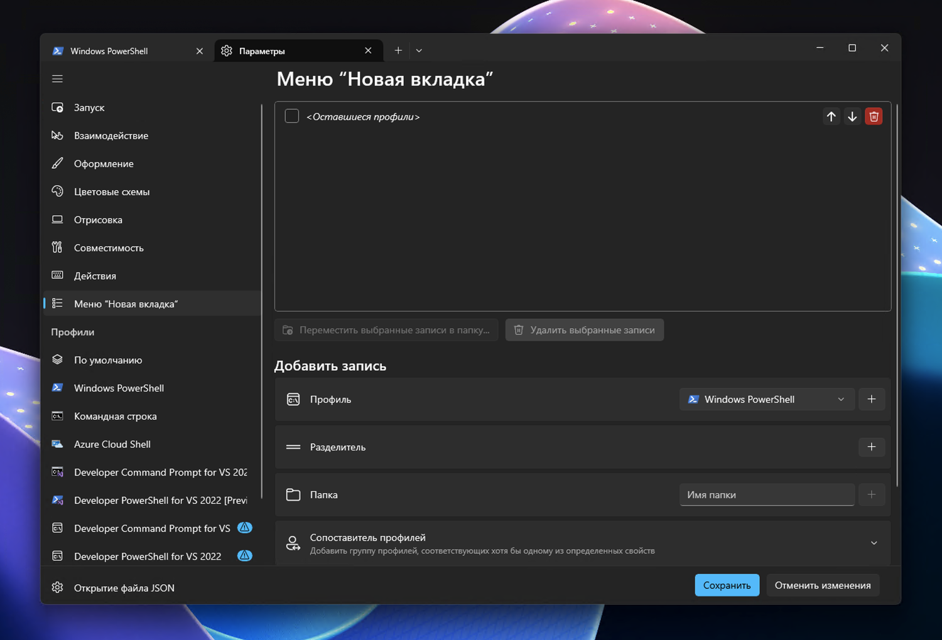Screen dimensions: 942x640
Task: Open the Windows PowerShell profile in the sidebar
Action: 152,388
